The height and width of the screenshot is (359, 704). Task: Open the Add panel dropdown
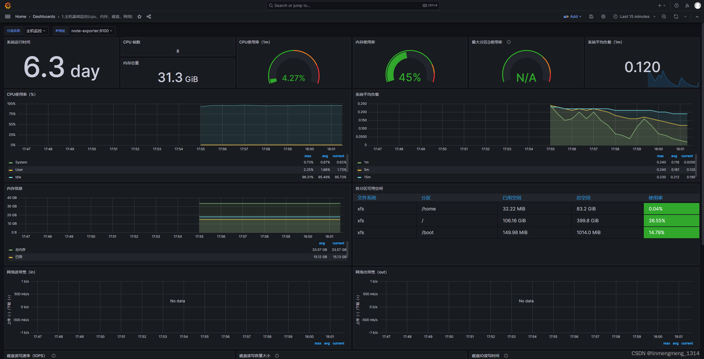tap(573, 17)
